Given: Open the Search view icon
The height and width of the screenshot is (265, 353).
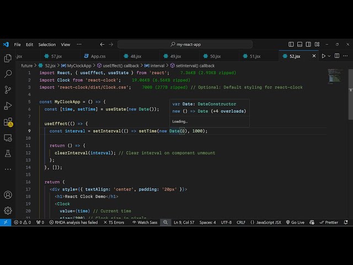Looking at the screenshot, I should click(8, 73).
